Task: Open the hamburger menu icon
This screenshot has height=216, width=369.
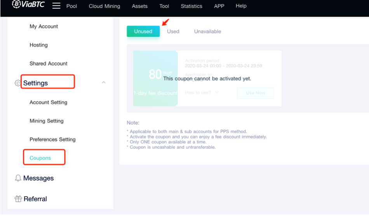Action: 56,6
